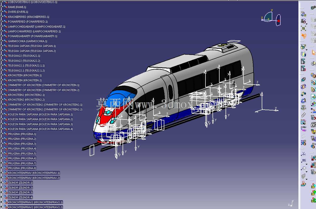Select ZILINDR (ZILINDR.1) tree node
This screenshot has width=316, height=209.
point(20,183)
